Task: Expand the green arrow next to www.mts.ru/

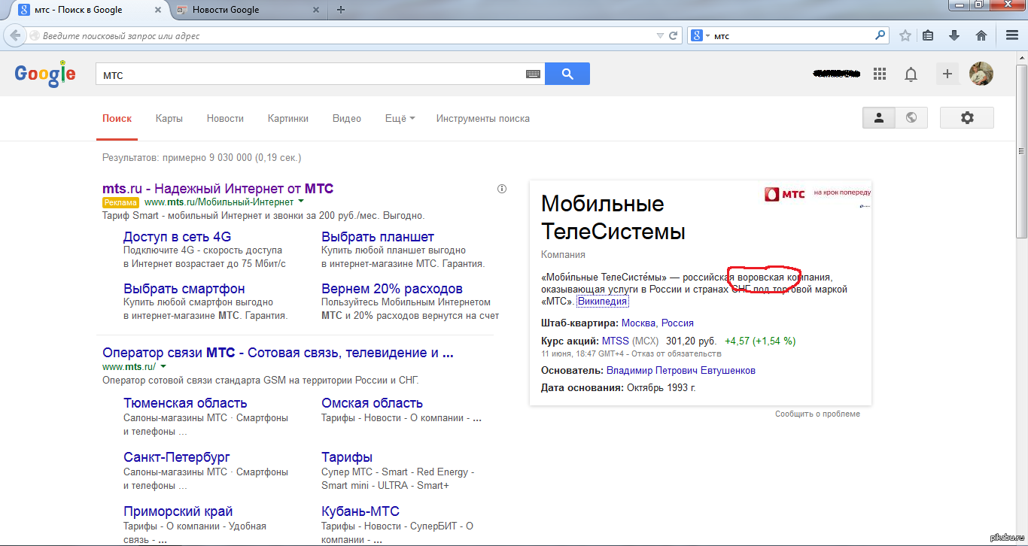Action: [163, 367]
